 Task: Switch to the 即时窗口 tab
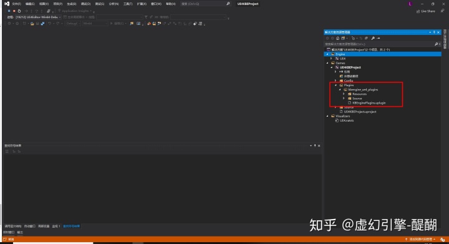(9, 232)
